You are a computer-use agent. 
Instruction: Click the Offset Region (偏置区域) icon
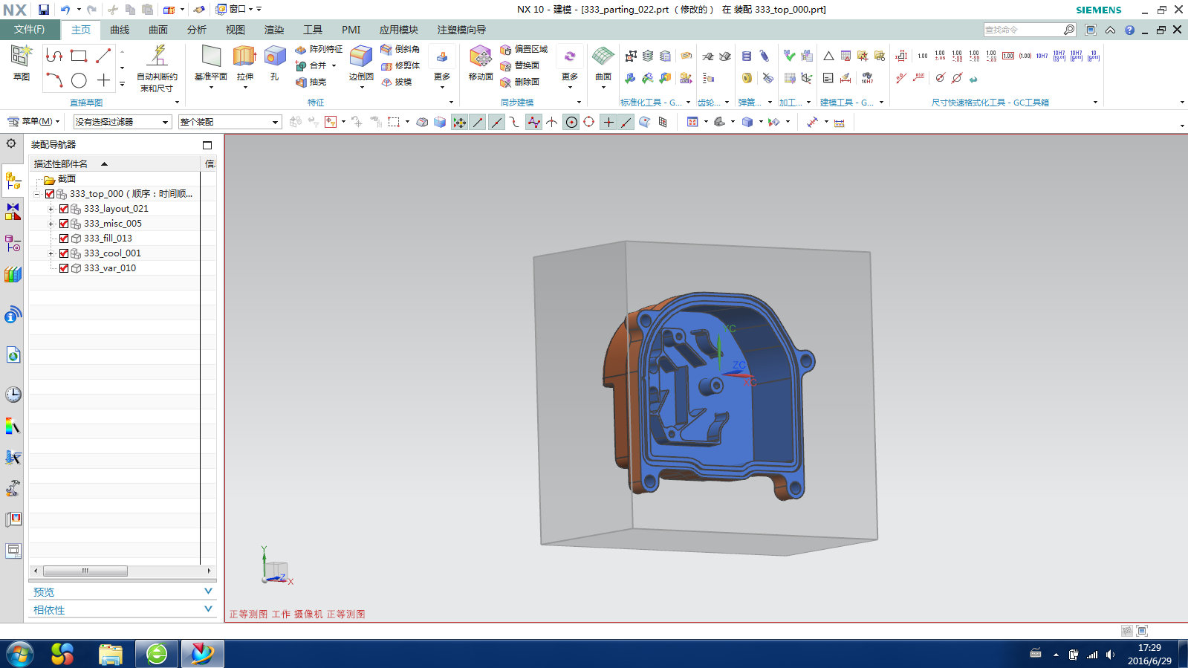coord(506,50)
